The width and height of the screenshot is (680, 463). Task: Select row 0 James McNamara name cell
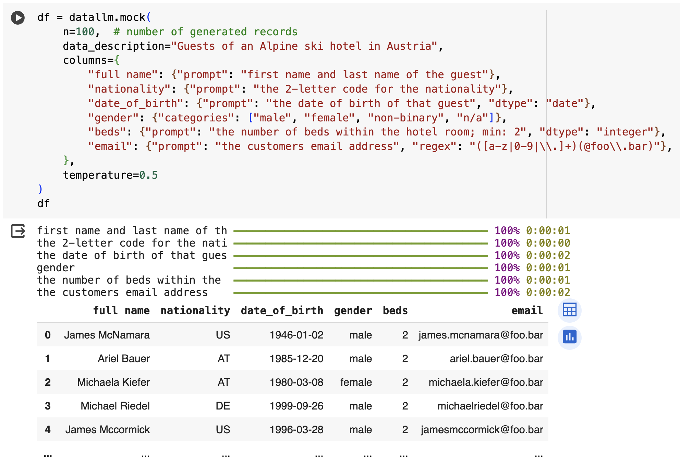[x=107, y=335]
